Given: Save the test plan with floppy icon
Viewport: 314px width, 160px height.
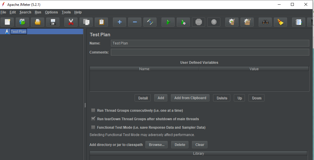Looking at the screenshot, I should coord(53,22).
